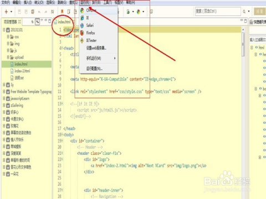
Task: Click the magnifier search icon
Action: point(244,12)
